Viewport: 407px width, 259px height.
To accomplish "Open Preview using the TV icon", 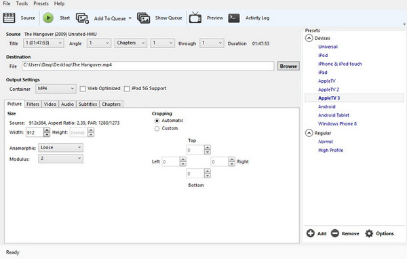I will [x=195, y=18].
